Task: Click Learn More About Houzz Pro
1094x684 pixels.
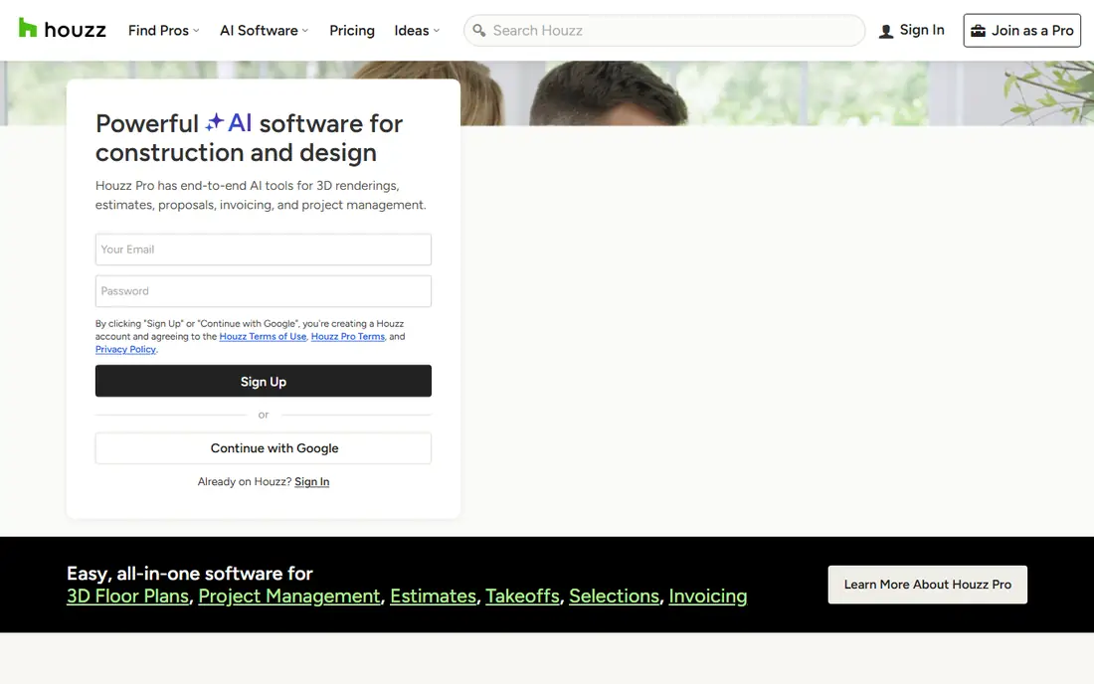Action: click(x=927, y=585)
